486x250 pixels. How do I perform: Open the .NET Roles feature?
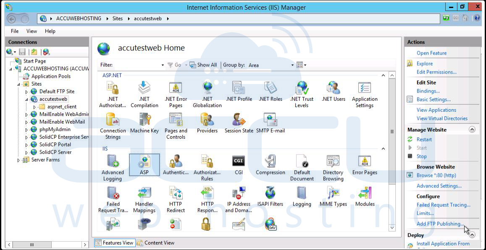click(271, 92)
